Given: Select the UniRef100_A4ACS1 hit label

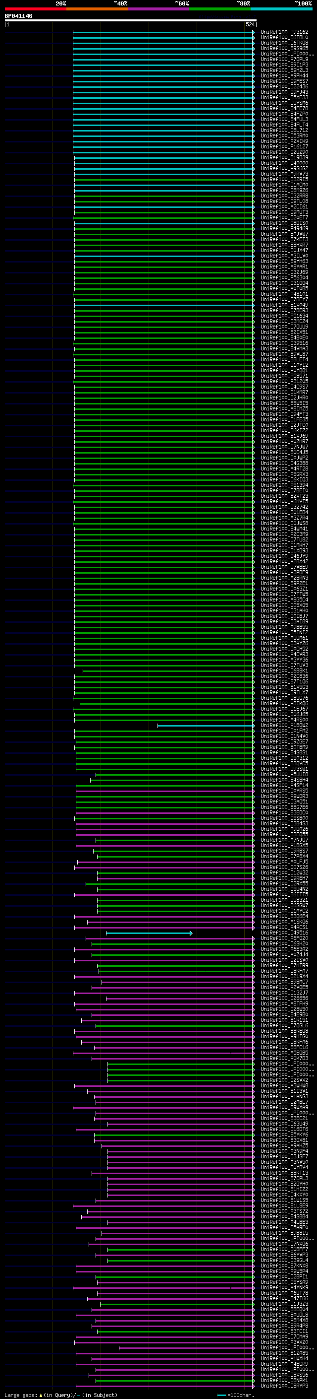Looking at the screenshot, I should pyautogui.click(x=284, y=927).
